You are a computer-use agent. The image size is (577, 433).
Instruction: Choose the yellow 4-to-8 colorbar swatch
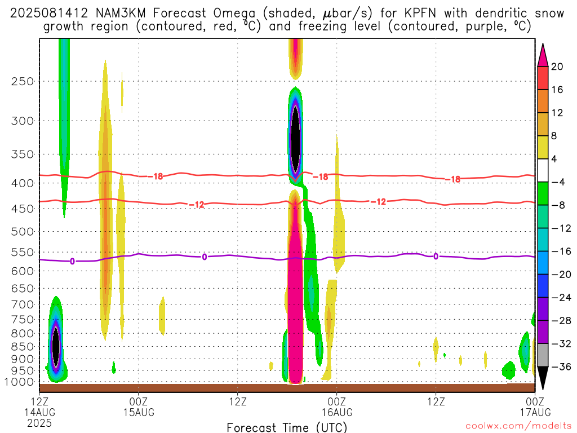pos(543,147)
